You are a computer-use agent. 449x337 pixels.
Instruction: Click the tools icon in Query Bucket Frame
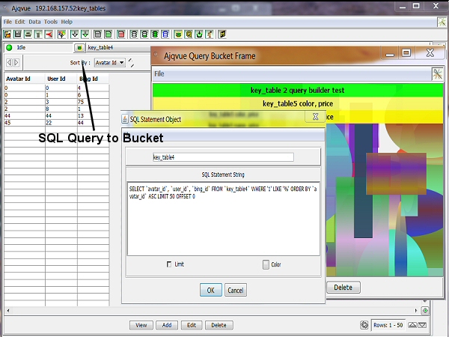[x=438, y=74]
